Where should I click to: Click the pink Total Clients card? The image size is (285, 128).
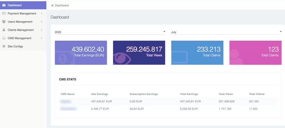[255, 53]
